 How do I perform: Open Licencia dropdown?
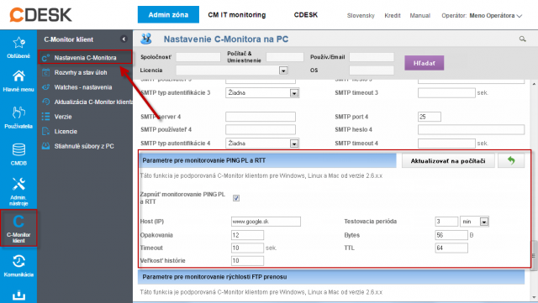232,71
